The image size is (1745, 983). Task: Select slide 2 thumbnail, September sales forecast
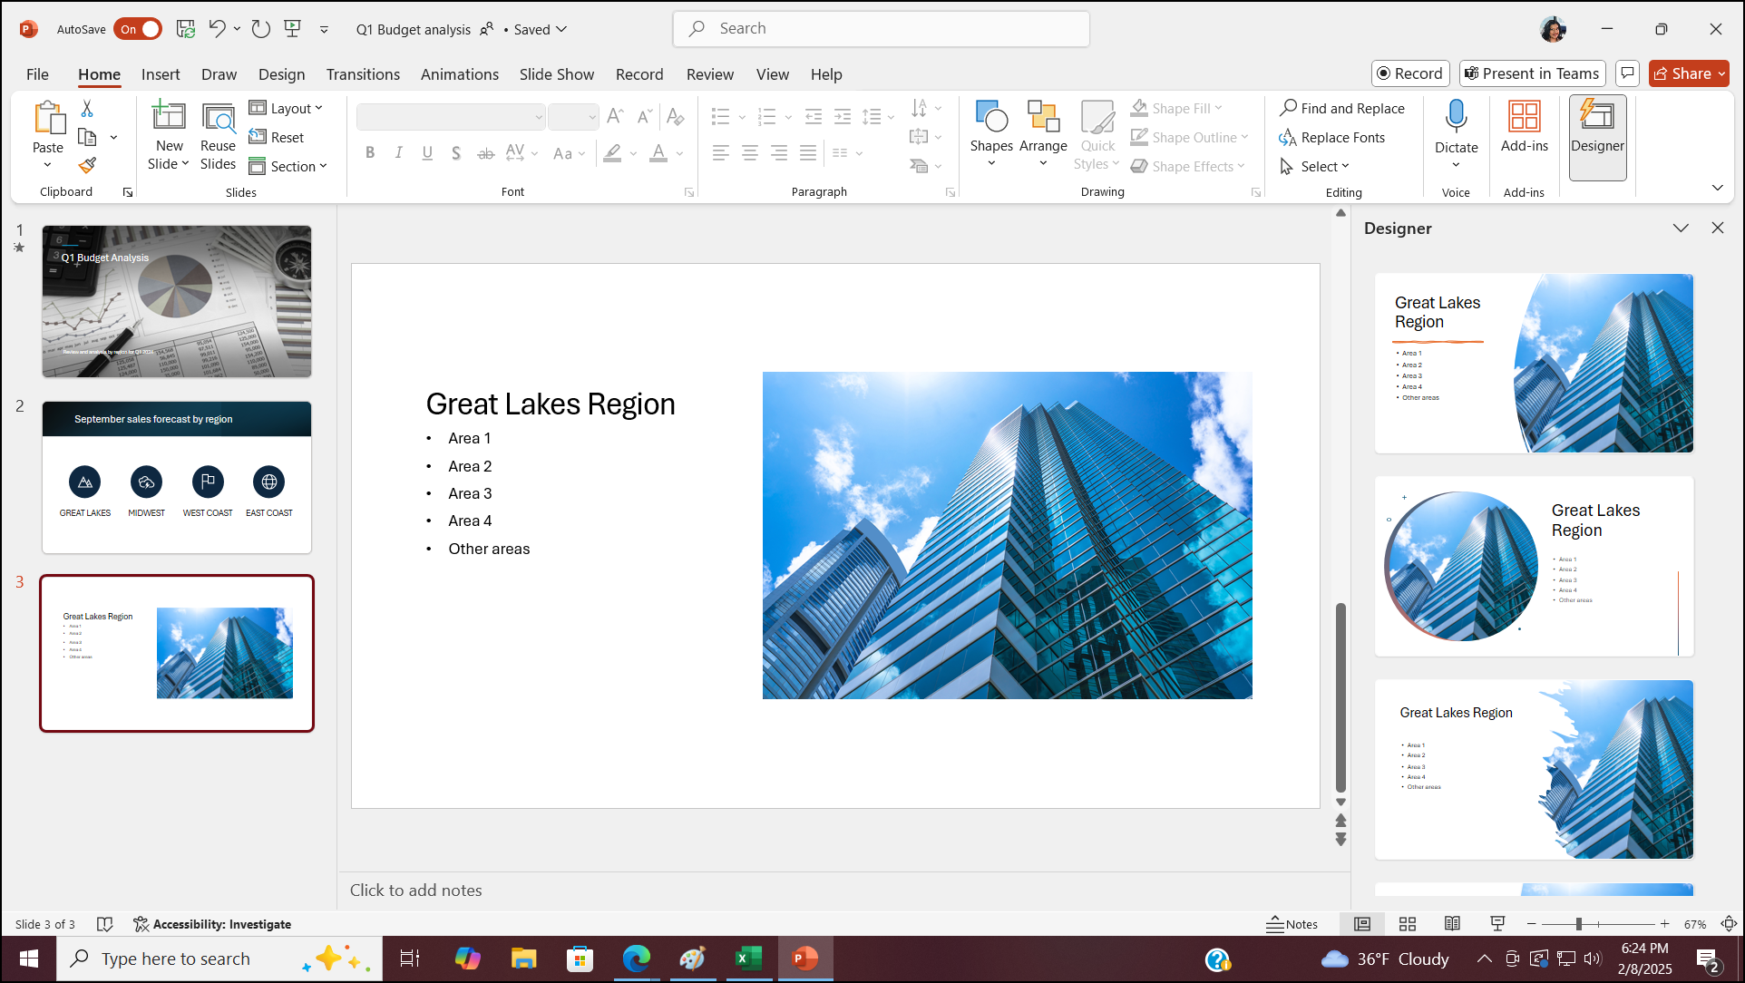click(177, 477)
